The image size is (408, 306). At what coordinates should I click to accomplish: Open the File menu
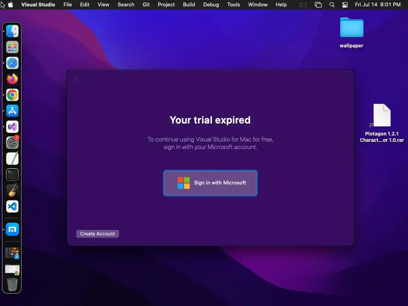pyautogui.click(x=68, y=5)
